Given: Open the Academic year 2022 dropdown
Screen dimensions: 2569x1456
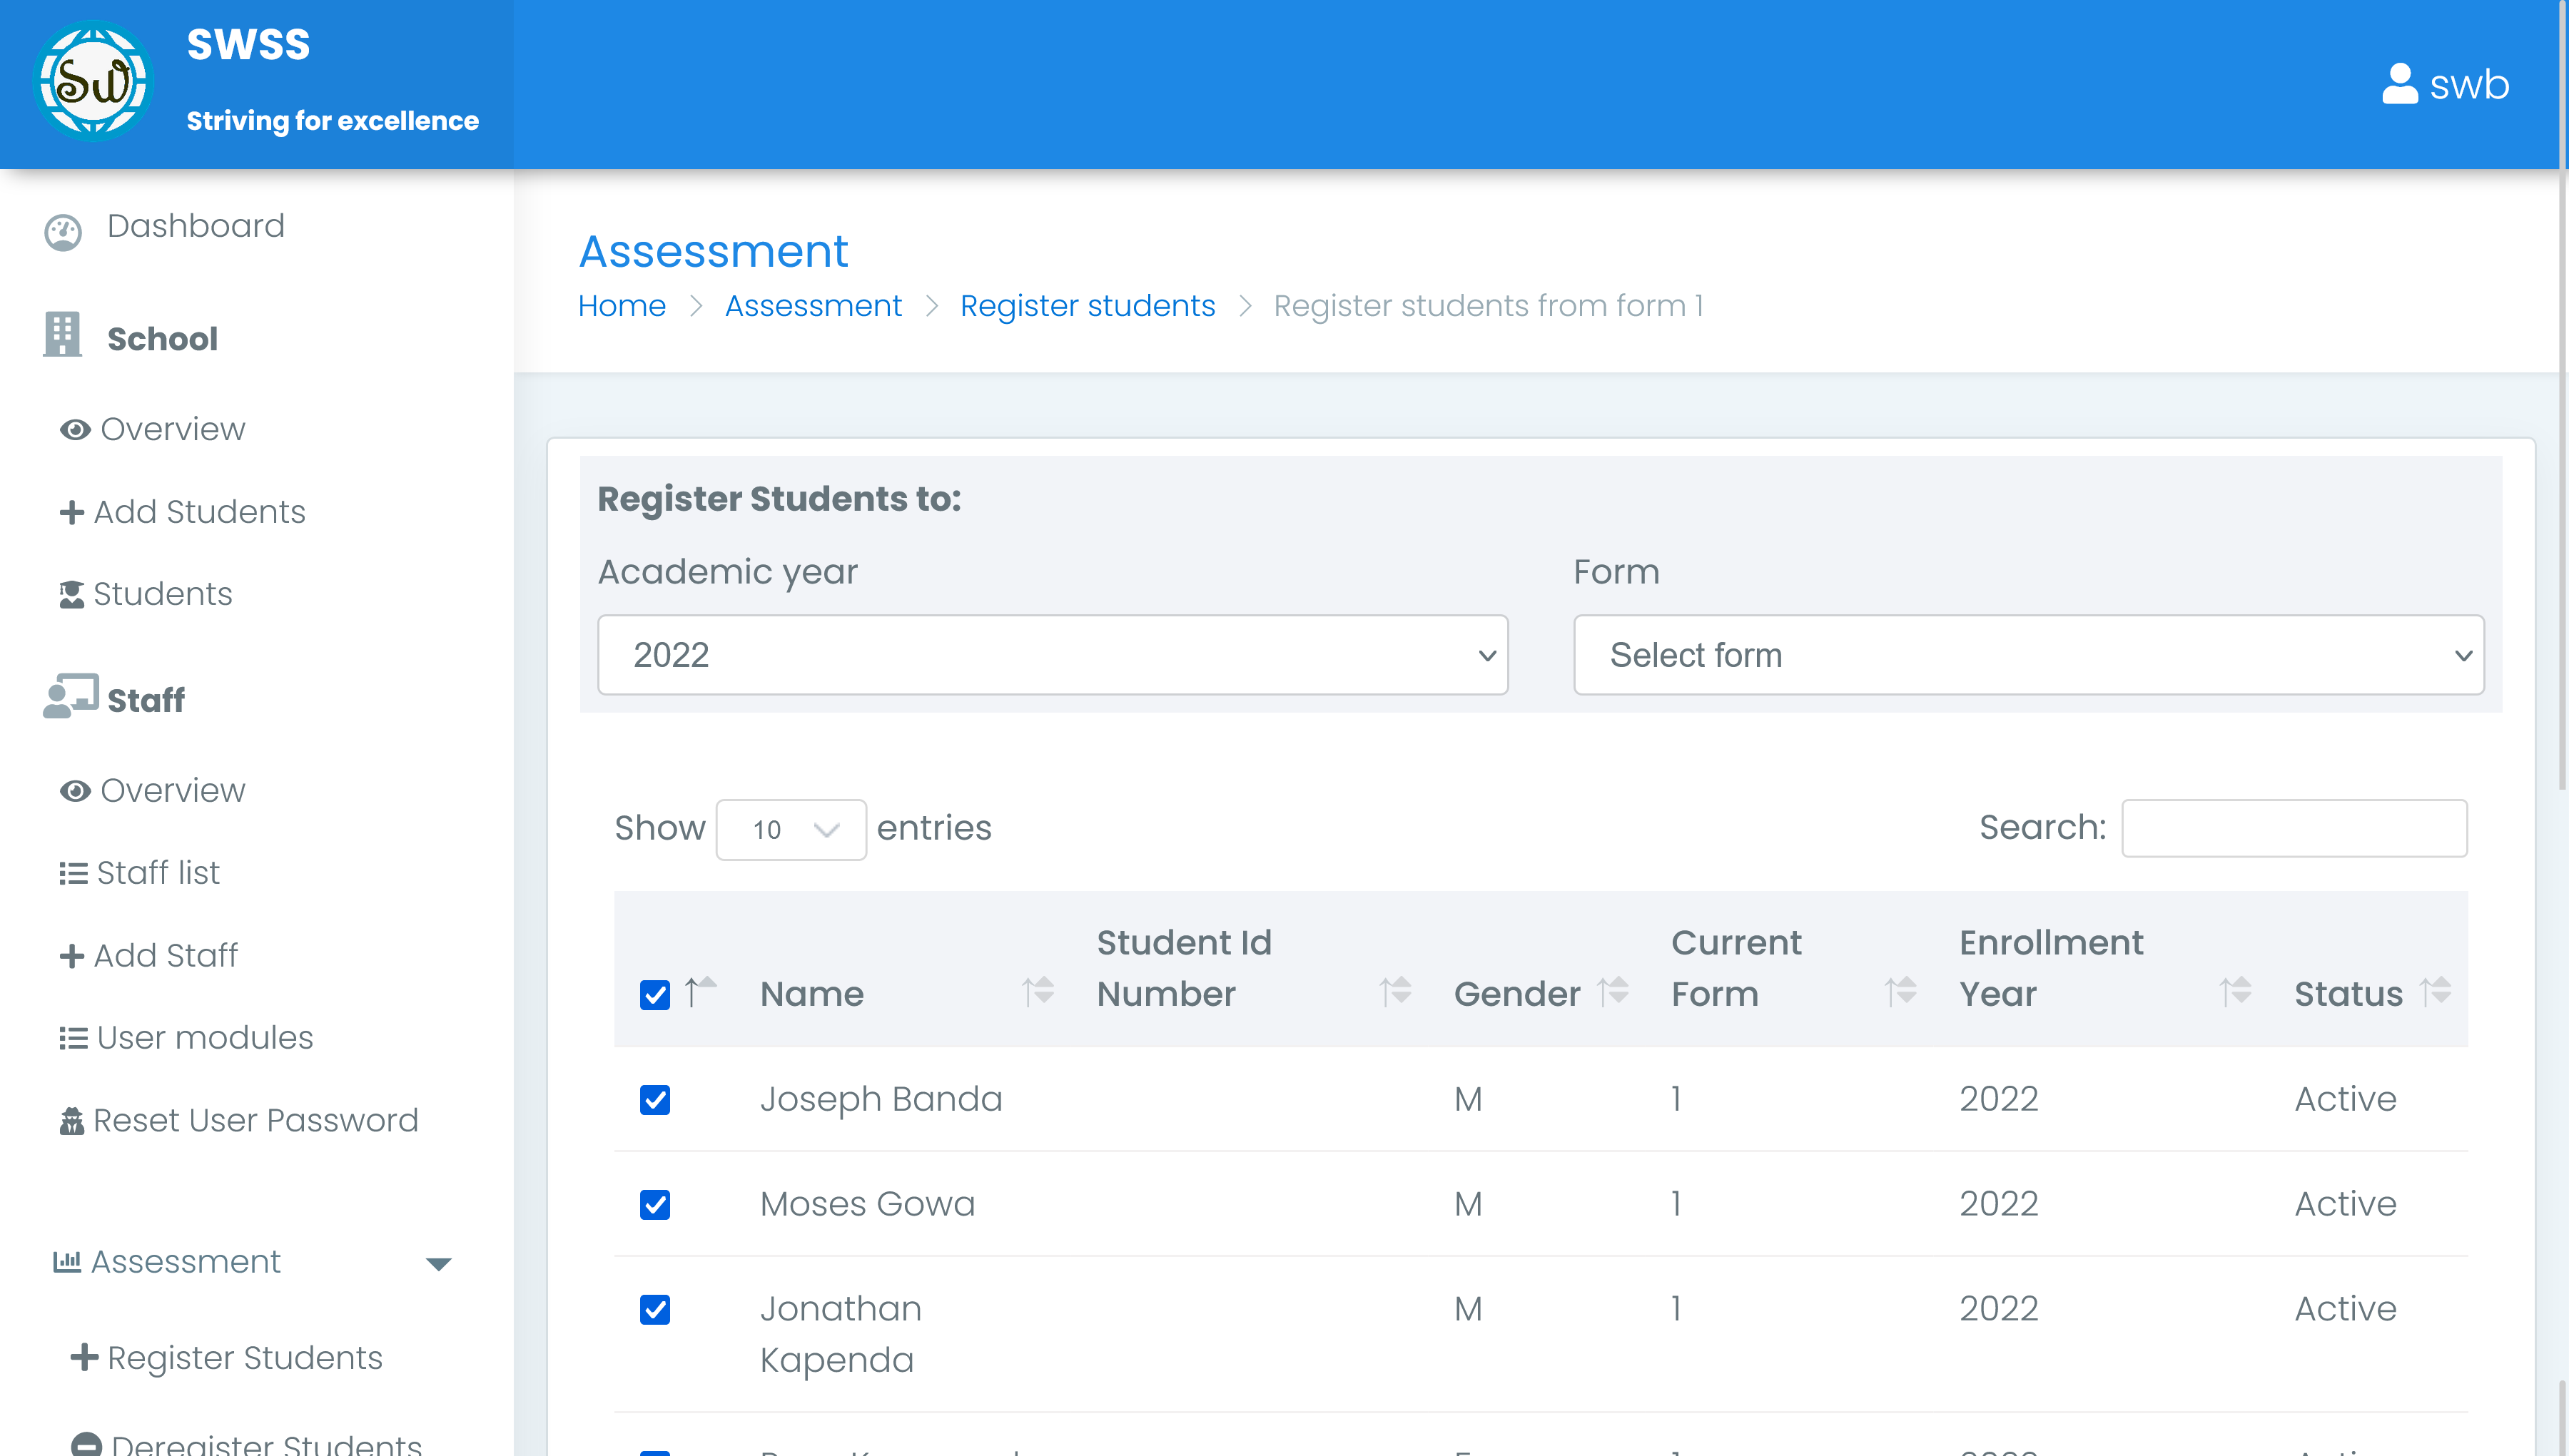Looking at the screenshot, I should [x=1052, y=655].
